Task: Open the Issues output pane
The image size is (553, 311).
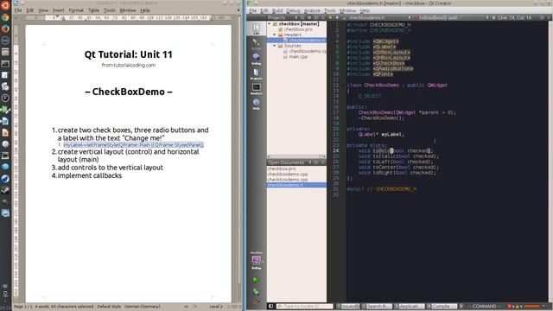Action: click(x=347, y=306)
